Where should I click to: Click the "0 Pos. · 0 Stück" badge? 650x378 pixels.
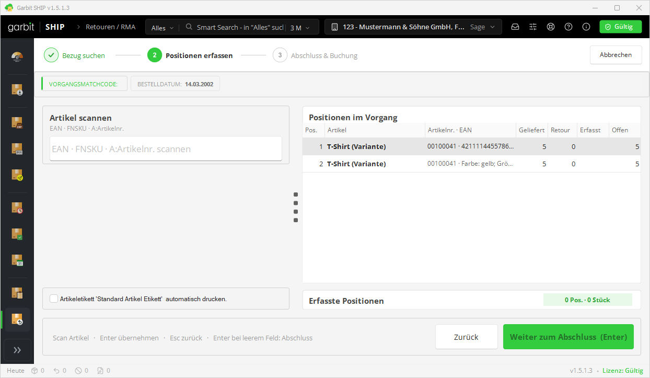(x=588, y=300)
